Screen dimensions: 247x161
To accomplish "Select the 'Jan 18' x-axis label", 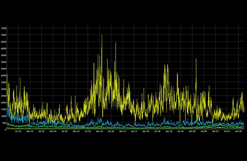I will (x=146, y=131).
